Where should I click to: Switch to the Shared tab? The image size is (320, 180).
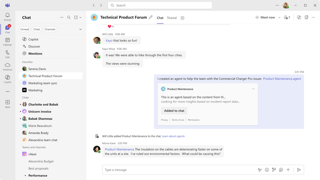click(172, 18)
